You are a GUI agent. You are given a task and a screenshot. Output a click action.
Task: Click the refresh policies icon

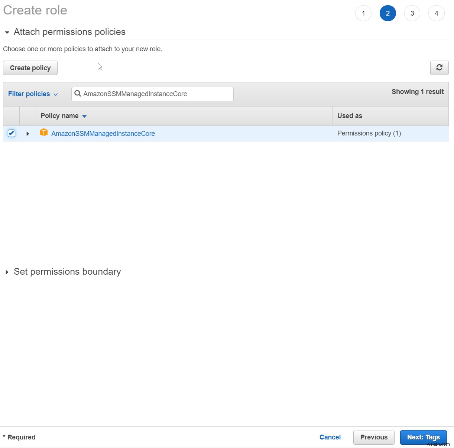[x=440, y=68]
